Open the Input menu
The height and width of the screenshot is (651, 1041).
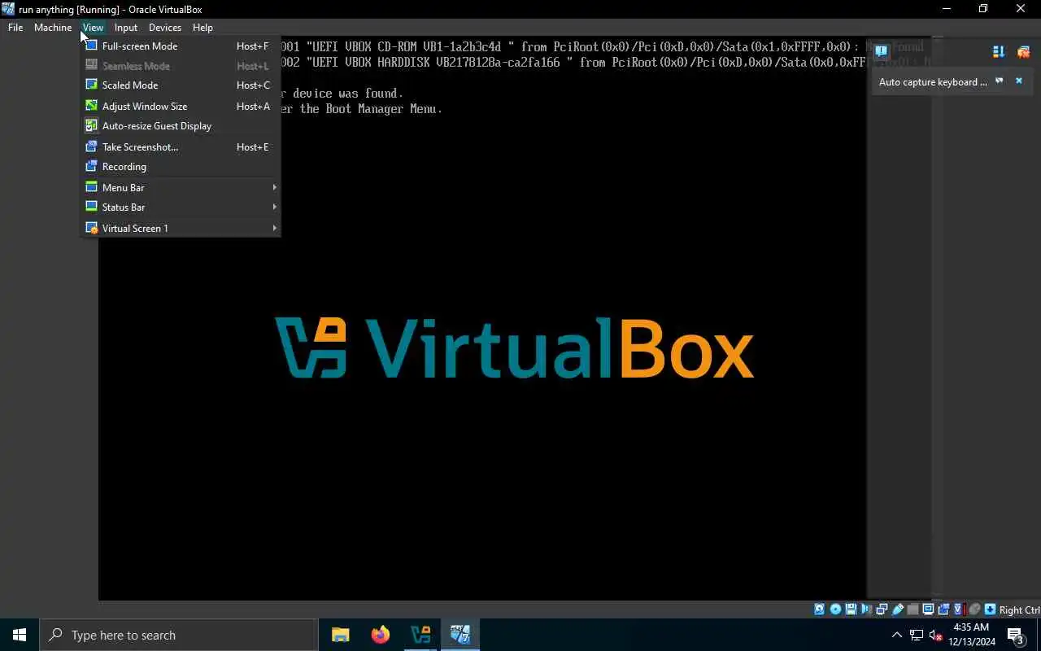(x=126, y=27)
